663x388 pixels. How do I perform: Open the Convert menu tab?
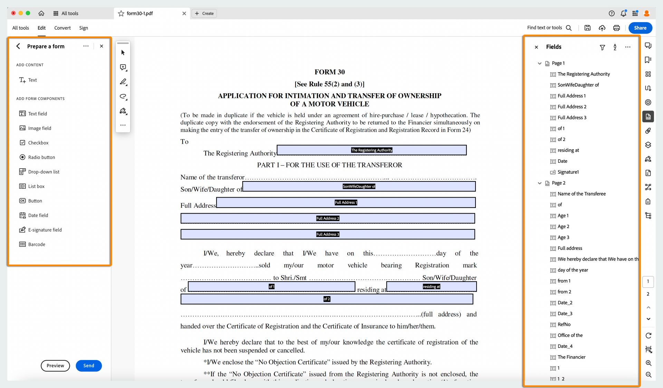(x=62, y=28)
